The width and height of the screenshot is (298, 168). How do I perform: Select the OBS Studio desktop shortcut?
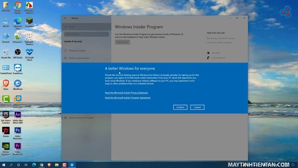[x=18, y=54]
